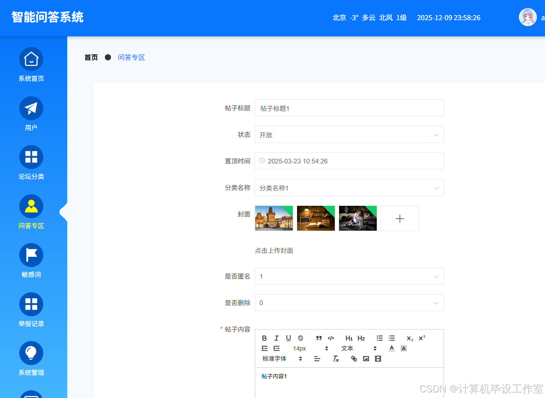Open the text alignment picker

coord(317,359)
